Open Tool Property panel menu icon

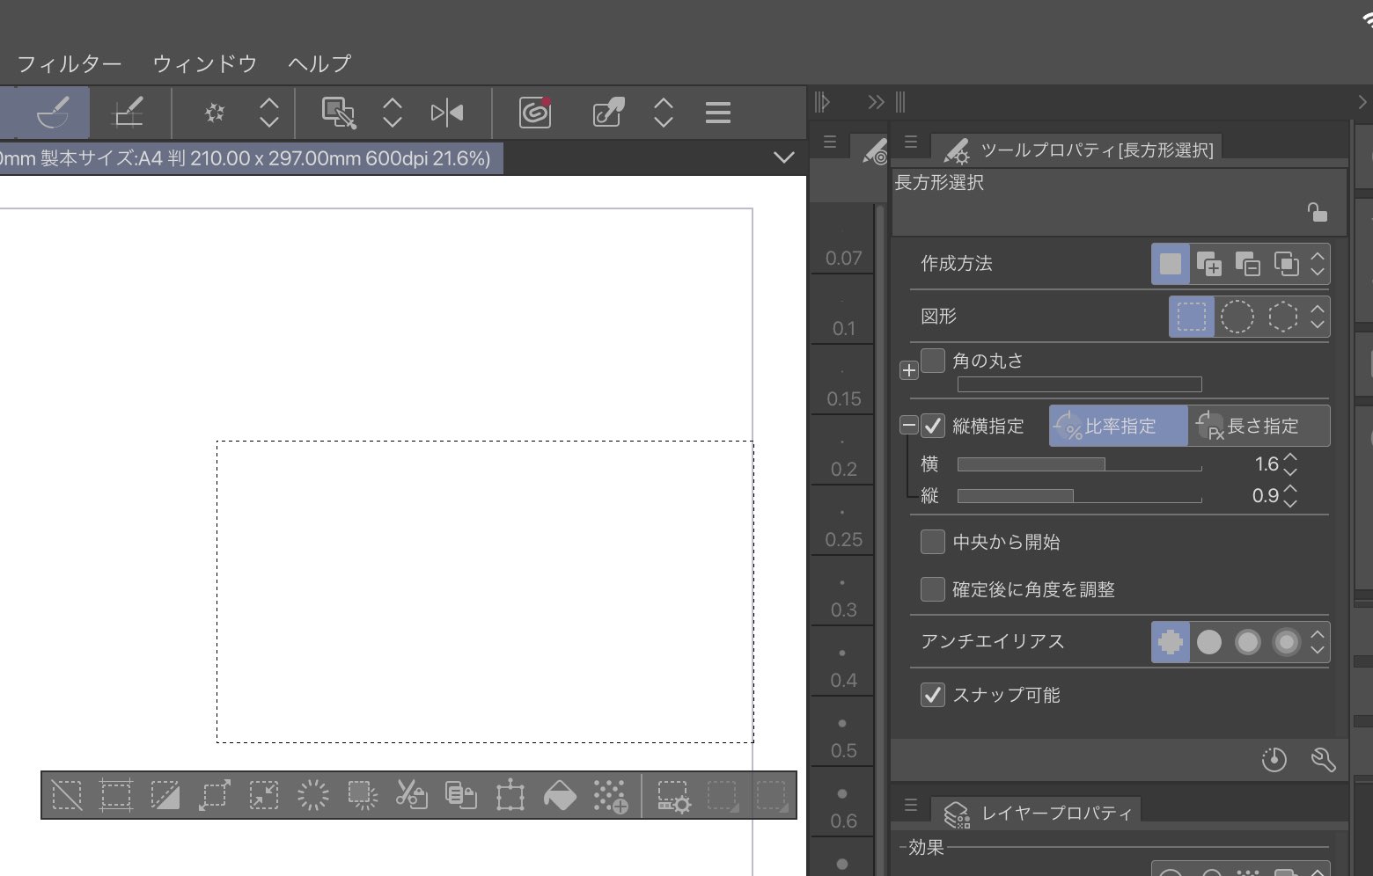click(x=911, y=141)
